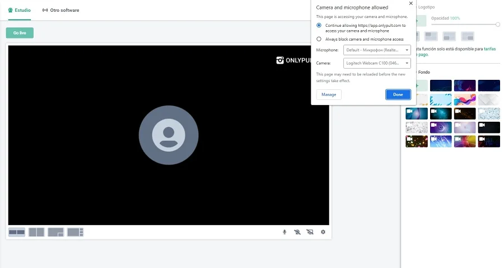Expand the Microphone device dropdown
504x268 pixels.
[377, 50]
